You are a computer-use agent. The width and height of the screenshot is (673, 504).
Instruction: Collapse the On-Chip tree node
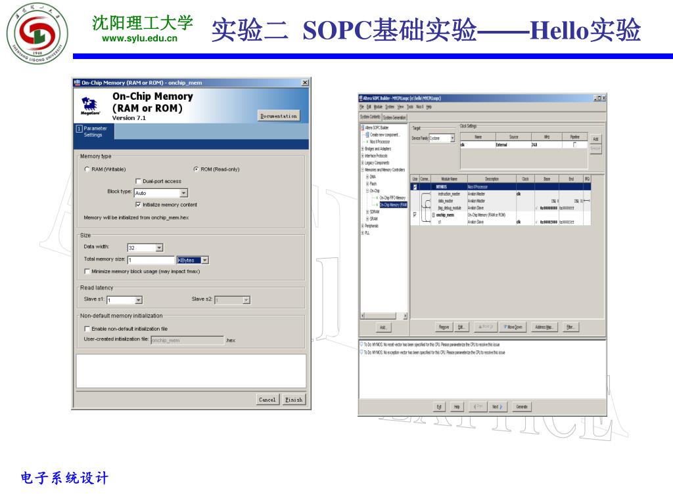pyautogui.click(x=367, y=191)
